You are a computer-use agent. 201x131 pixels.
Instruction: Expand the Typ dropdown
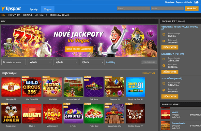66,62
